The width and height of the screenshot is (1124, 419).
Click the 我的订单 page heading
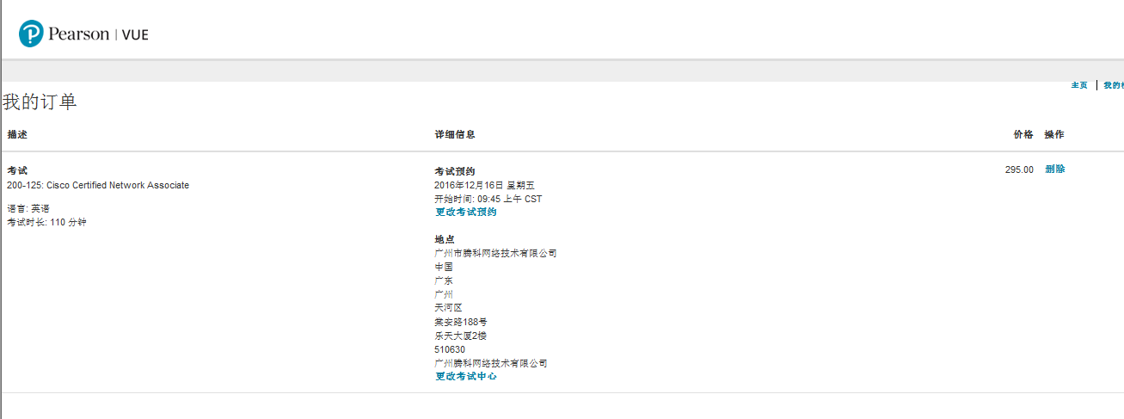point(40,102)
